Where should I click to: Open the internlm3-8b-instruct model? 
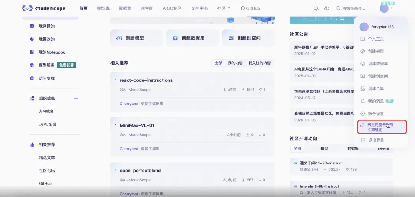(319, 186)
